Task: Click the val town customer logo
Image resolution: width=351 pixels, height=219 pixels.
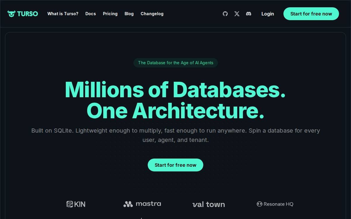Action: coord(209,204)
